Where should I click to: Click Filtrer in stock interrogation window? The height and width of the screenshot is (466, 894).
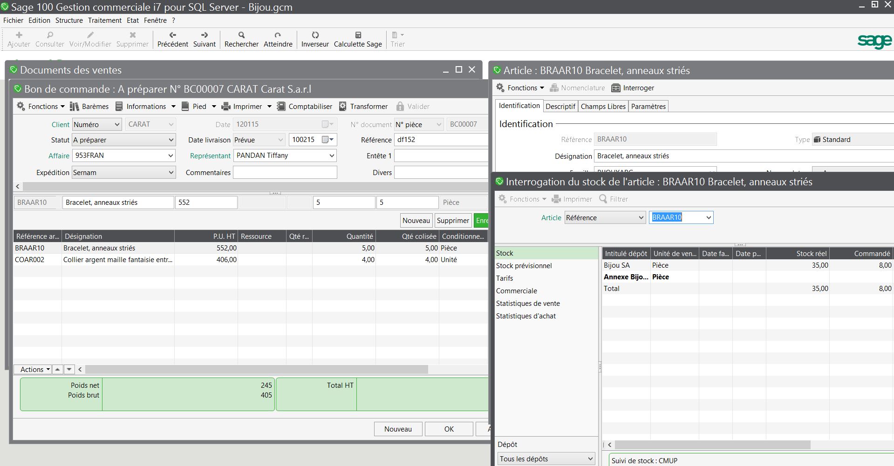(614, 199)
